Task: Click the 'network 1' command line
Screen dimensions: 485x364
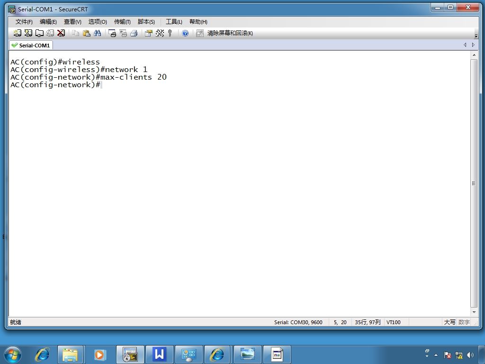Action: [x=79, y=69]
